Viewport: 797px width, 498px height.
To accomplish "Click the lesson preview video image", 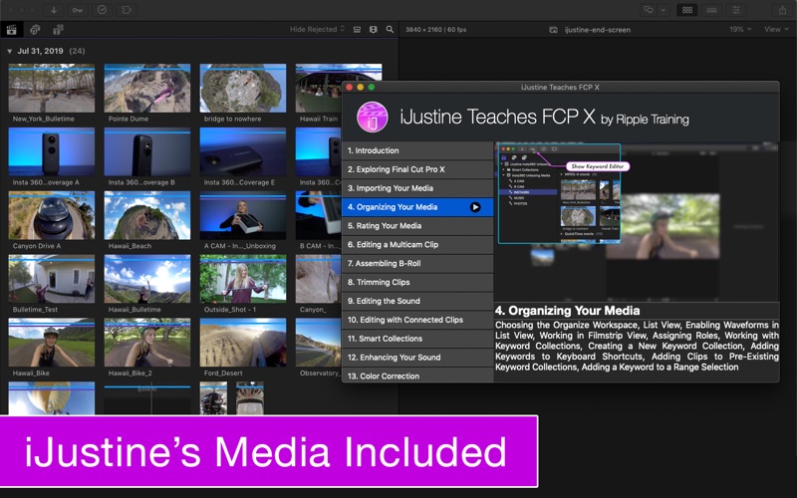I will pos(637,221).
